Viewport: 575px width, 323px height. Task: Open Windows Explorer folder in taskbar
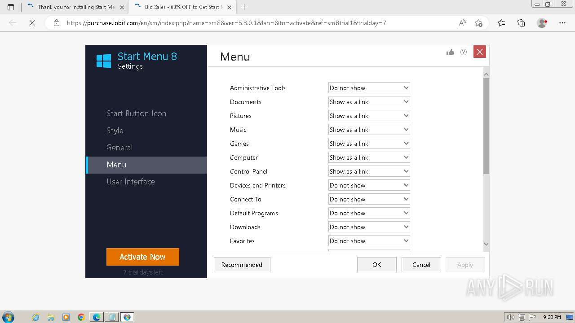click(x=51, y=317)
